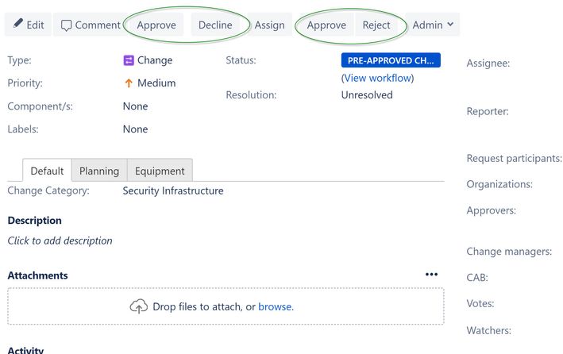The height and width of the screenshot is (354, 563).
Task: Click the browse link in attachments
Action: pyautogui.click(x=275, y=306)
